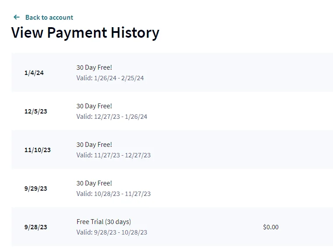Select the 9/28/23 payment date

[x=36, y=227]
